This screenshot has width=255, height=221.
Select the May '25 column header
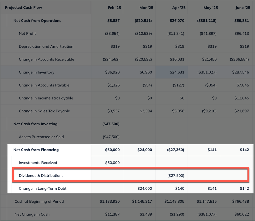point(211,8)
